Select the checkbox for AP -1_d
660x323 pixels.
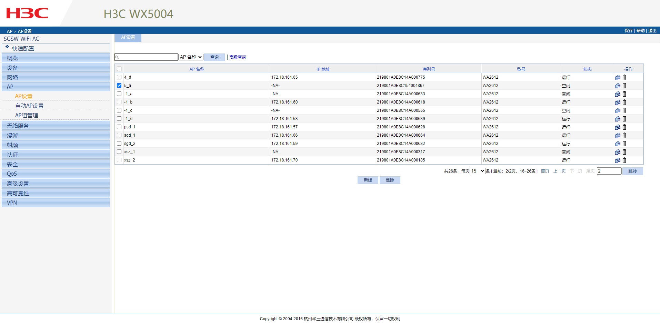119,119
